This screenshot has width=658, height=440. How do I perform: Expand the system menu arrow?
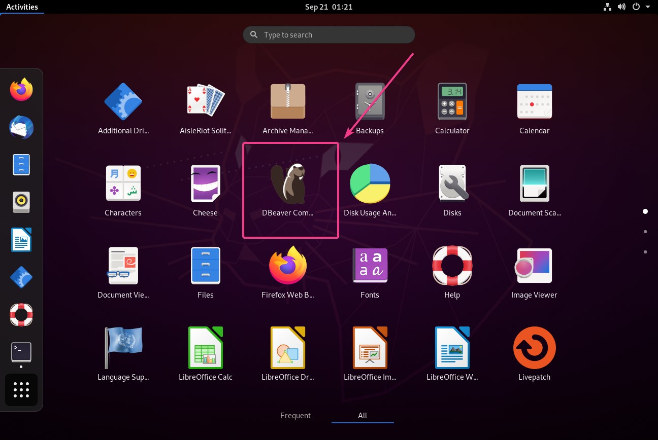(x=648, y=7)
